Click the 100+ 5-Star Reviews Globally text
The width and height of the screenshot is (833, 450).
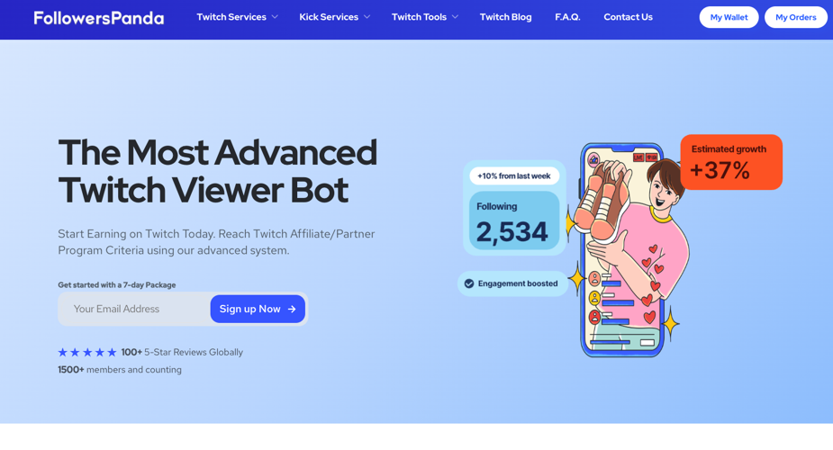tap(182, 353)
